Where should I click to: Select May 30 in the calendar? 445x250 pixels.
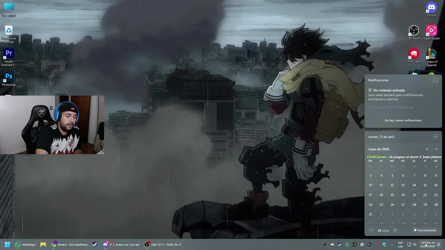(x=436, y=205)
